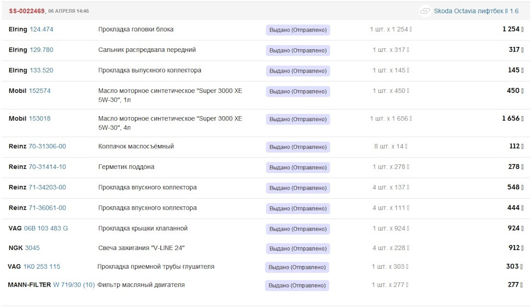Open Skoda Octavia лифтбек II 1.6 link

coord(476,11)
